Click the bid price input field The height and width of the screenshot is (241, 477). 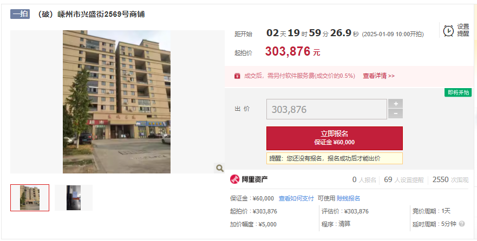click(x=326, y=109)
